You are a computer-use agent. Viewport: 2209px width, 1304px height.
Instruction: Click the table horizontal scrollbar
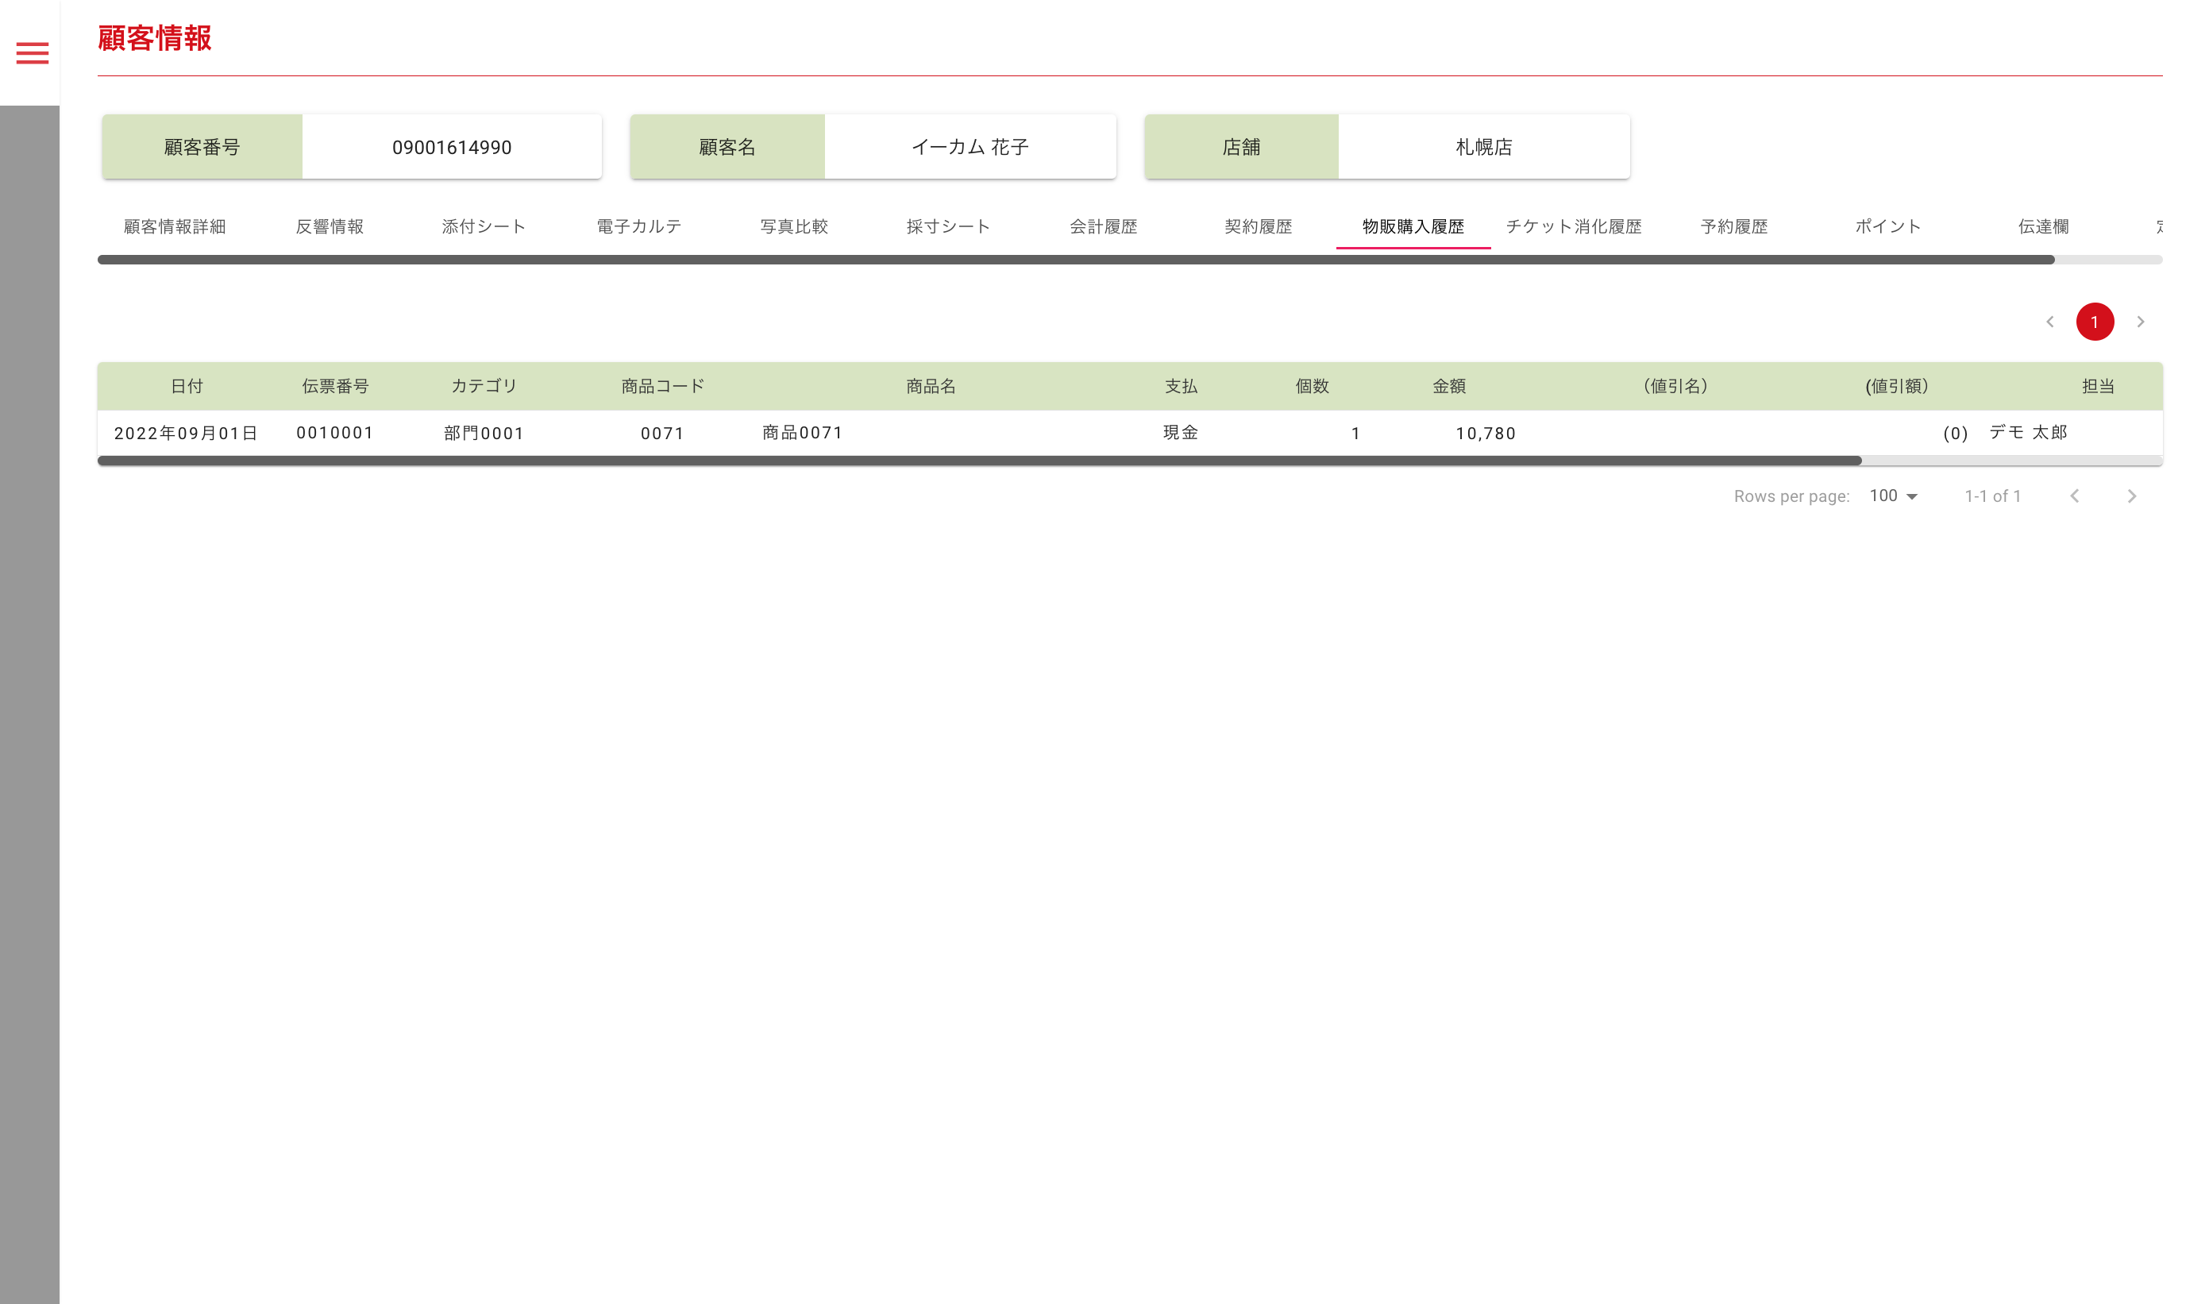[x=978, y=461]
